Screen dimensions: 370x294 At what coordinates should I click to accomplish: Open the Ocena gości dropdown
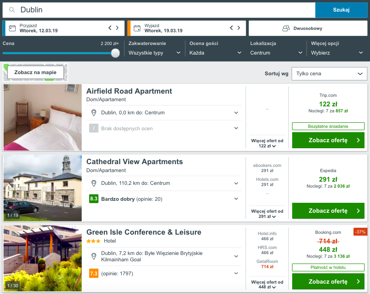216,53
